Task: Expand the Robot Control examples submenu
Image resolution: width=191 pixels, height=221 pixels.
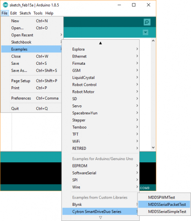Action: (100, 85)
